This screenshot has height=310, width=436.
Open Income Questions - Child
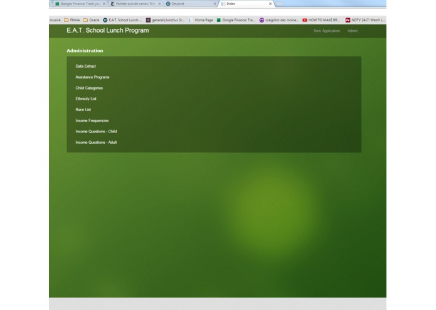96,131
